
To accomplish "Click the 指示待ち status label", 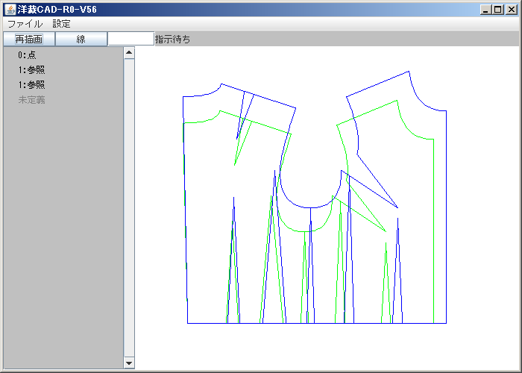I will [173, 40].
